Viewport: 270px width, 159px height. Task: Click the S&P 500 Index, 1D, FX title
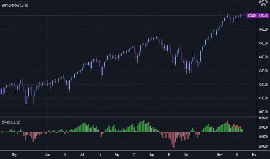(15, 5)
